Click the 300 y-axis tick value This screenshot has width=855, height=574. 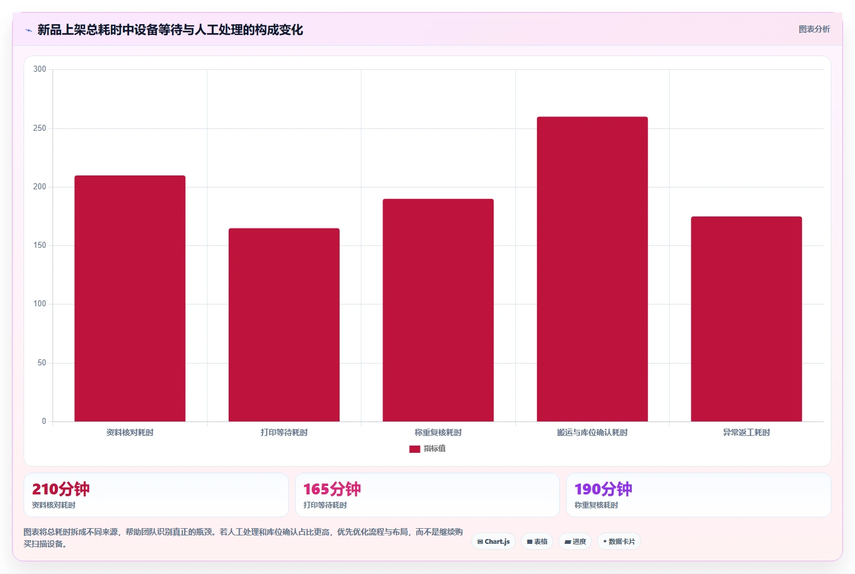tap(40, 69)
